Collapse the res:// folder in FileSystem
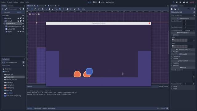This screenshot has height=111, width=197. click(2, 72)
